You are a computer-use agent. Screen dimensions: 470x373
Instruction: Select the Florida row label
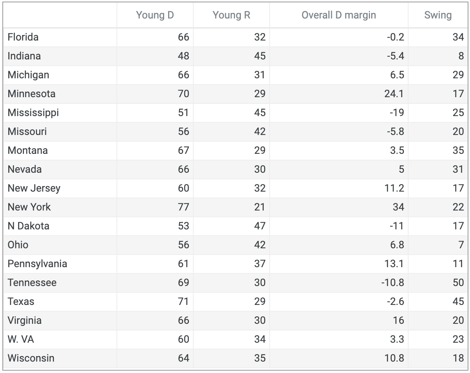point(23,37)
